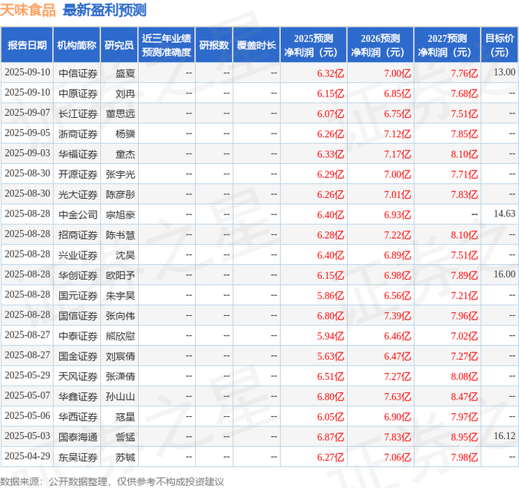
Task: Click the date 2025-09-05
Action: [27, 133]
